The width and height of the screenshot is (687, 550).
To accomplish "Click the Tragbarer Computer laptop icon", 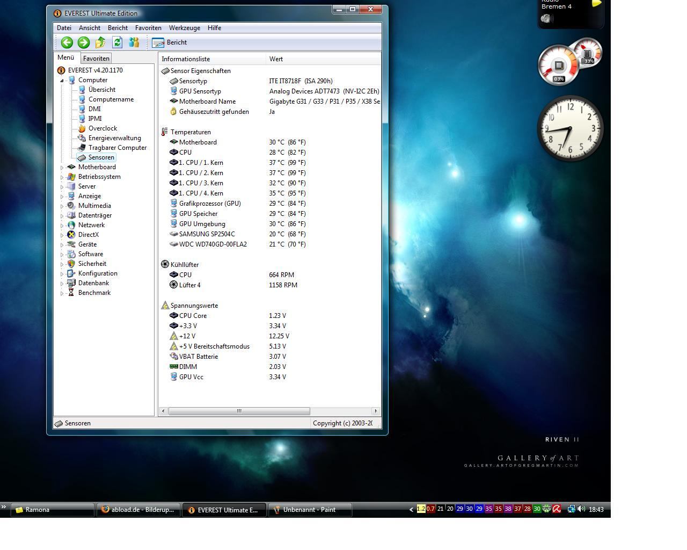I will [x=82, y=148].
